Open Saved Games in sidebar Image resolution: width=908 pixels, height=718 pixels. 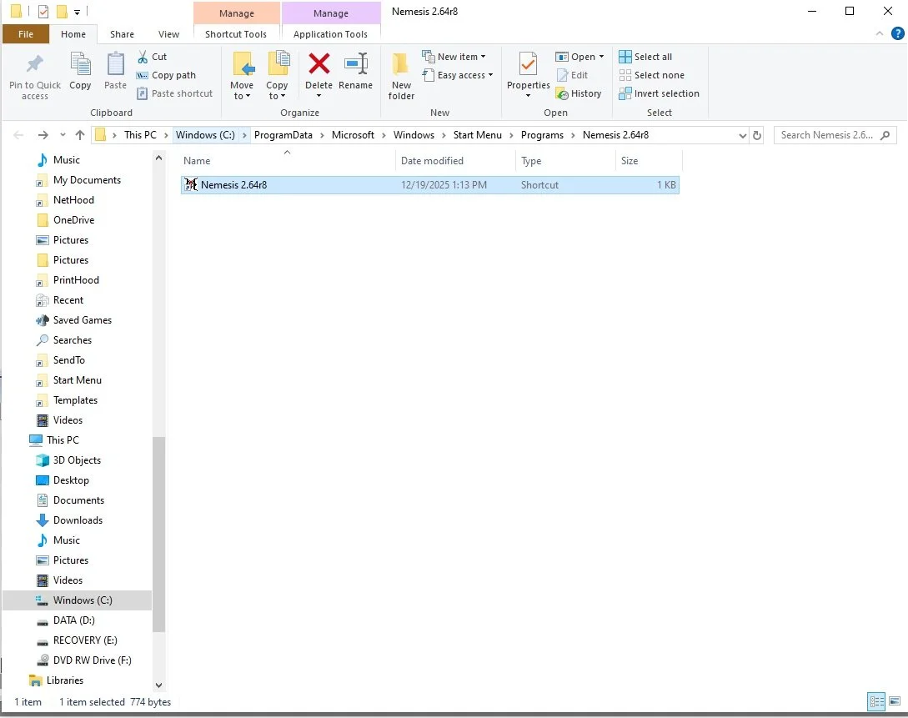coord(83,320)
